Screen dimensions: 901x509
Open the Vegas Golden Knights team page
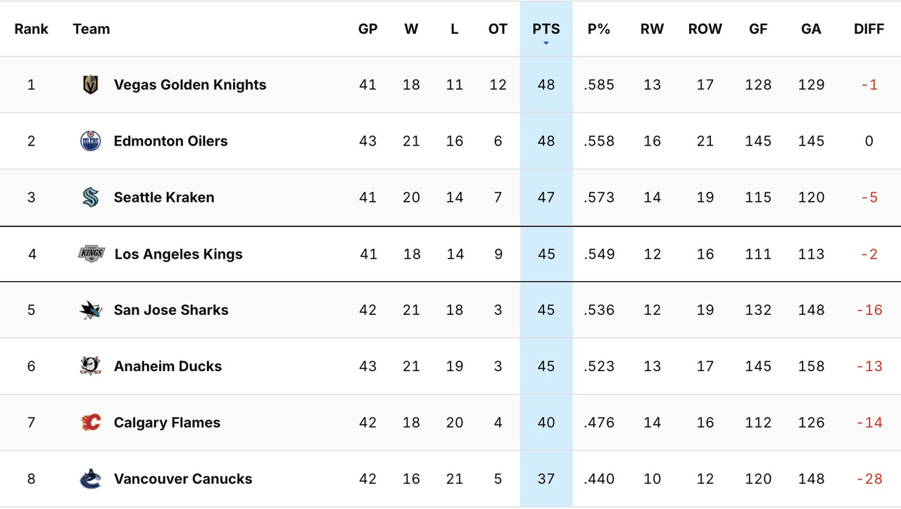pos(189,84)
